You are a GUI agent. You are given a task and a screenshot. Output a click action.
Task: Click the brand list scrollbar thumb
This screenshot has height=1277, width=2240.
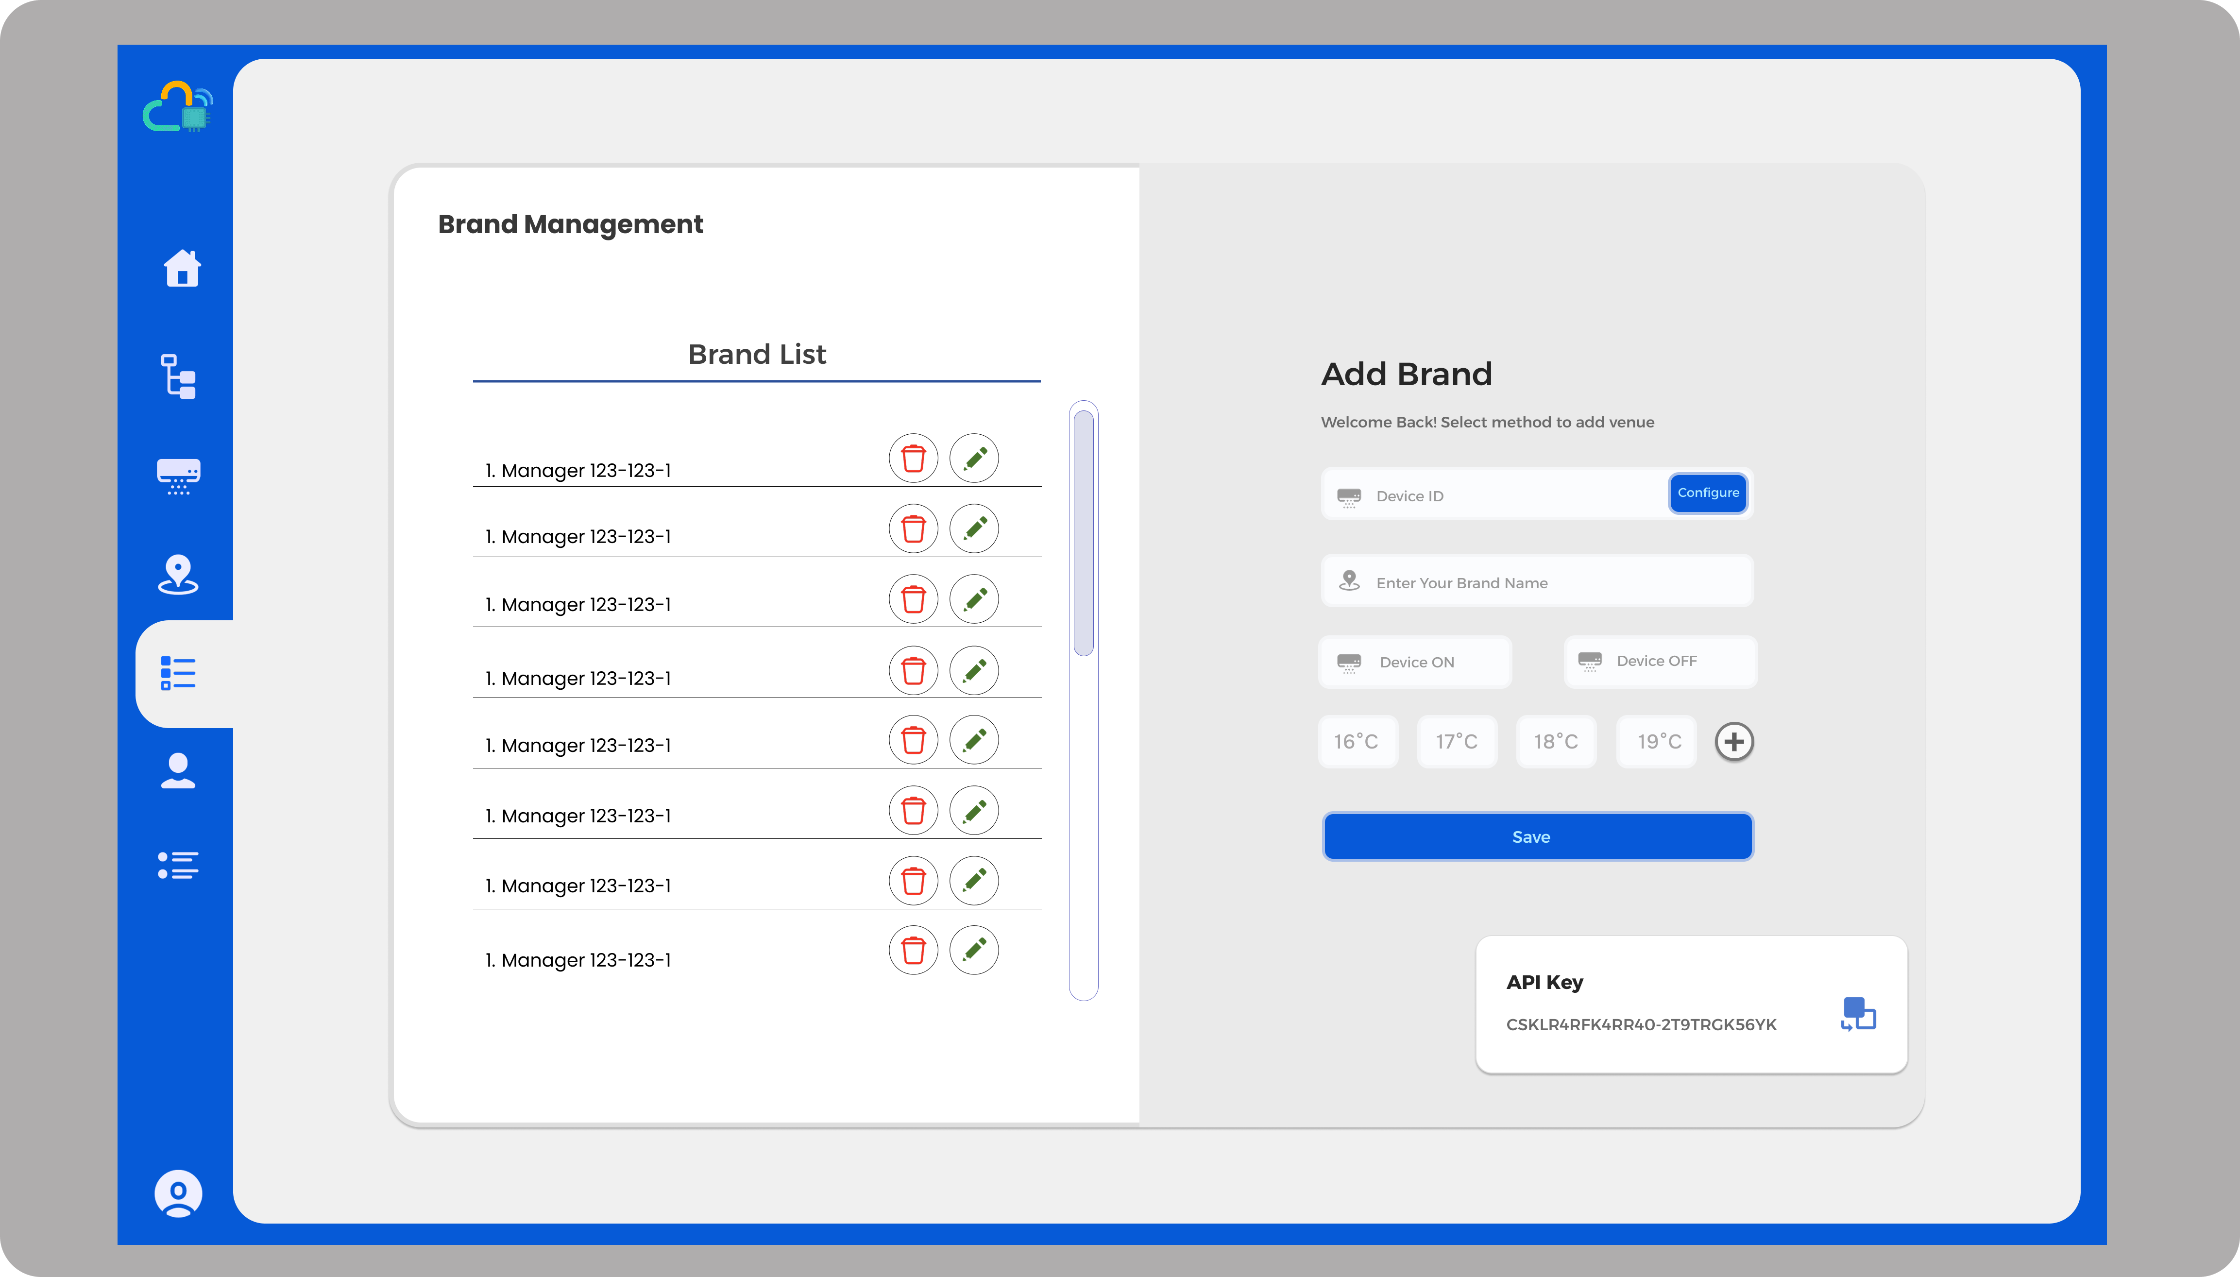(1084, 532)
